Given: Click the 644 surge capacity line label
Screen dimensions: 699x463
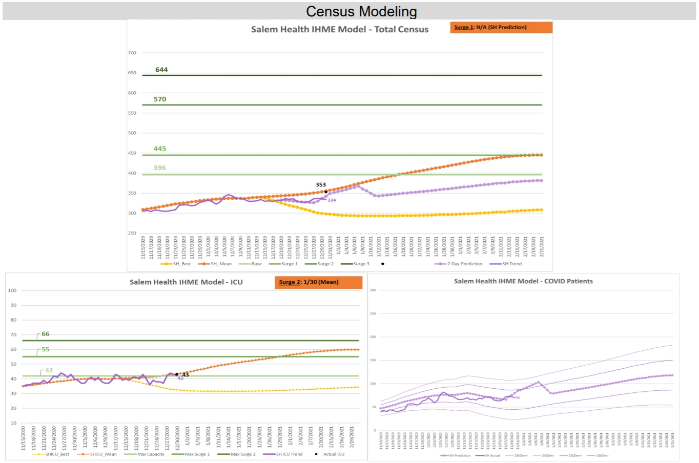Looking at the screenshot, I should [x=161, y=70].
